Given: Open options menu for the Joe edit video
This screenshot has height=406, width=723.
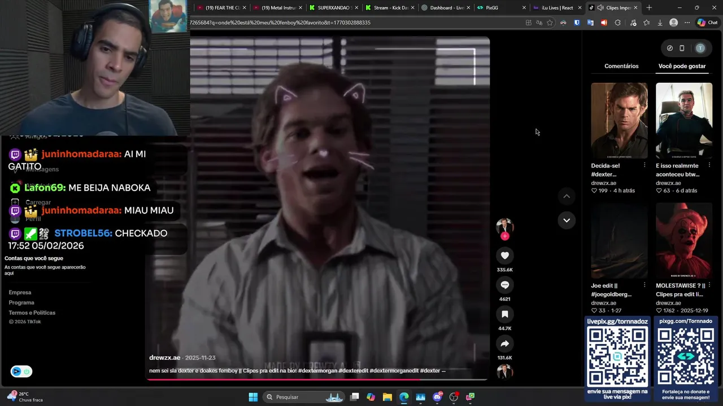Looking at the screenshot, I should tap(644, 285).
